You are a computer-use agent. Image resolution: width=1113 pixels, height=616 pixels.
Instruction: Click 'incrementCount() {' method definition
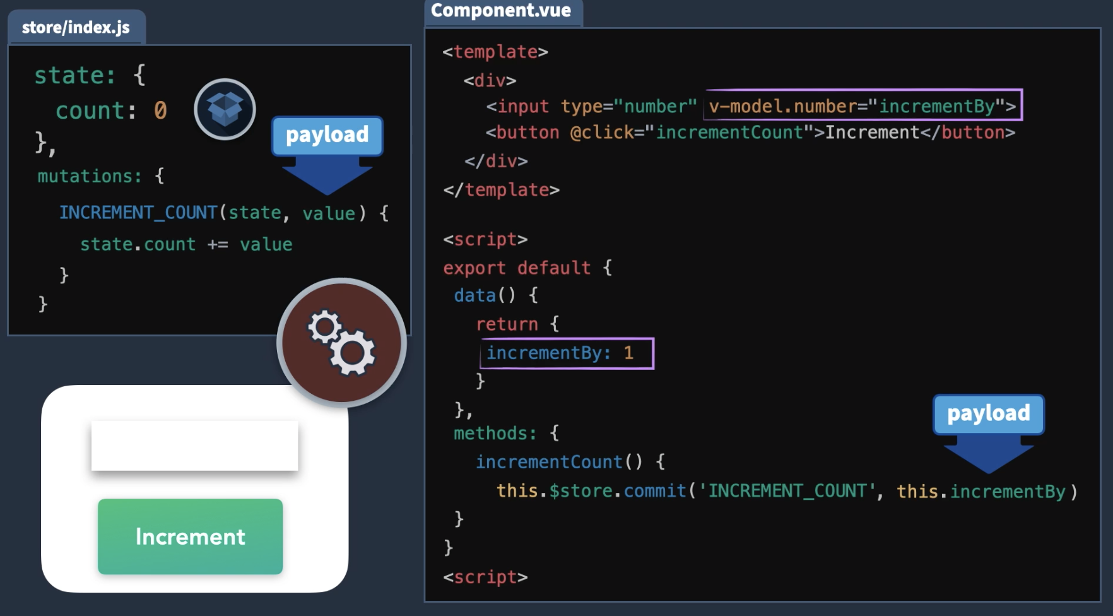pyautogui.click(x=570, y=462)
